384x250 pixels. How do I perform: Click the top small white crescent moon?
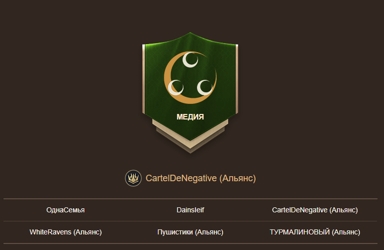190,59
